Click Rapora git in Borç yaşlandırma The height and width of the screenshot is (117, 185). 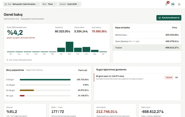(x=83, y=70)
